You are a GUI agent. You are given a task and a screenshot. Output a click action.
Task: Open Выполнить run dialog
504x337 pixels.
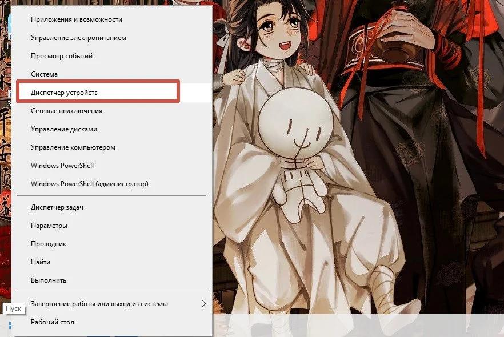click(x=111, y=281)
